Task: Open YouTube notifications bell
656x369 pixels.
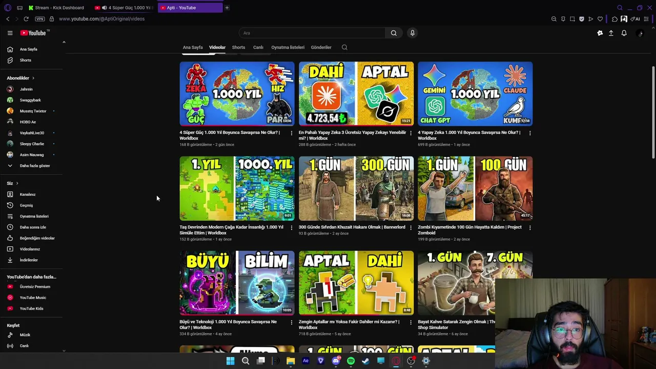Action: (624, 33)
